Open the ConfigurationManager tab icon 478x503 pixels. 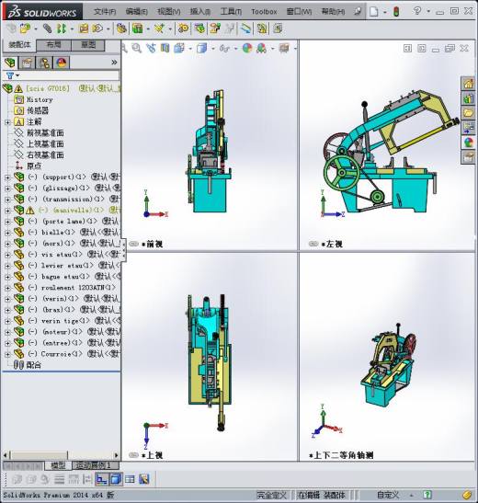[44, 63]
